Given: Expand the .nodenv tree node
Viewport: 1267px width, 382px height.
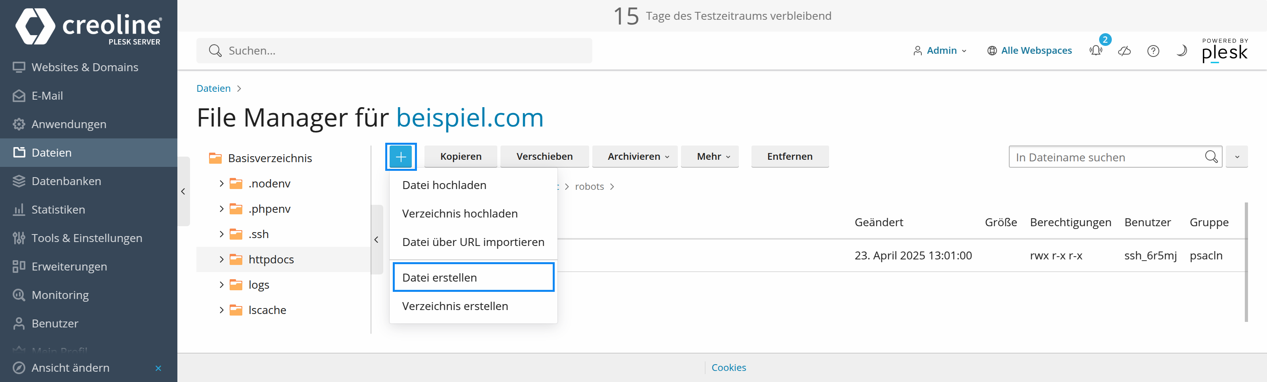Looking at the screenshot, I should point(221,183).
